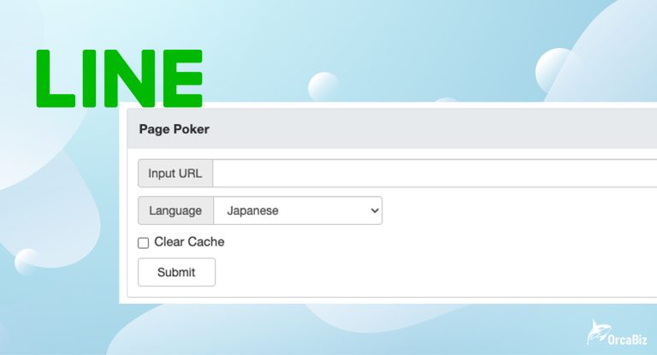Open the Language dropdown showing Japanese
The height and width of the screenshot is (355, 657).
[x=298, y=210]
